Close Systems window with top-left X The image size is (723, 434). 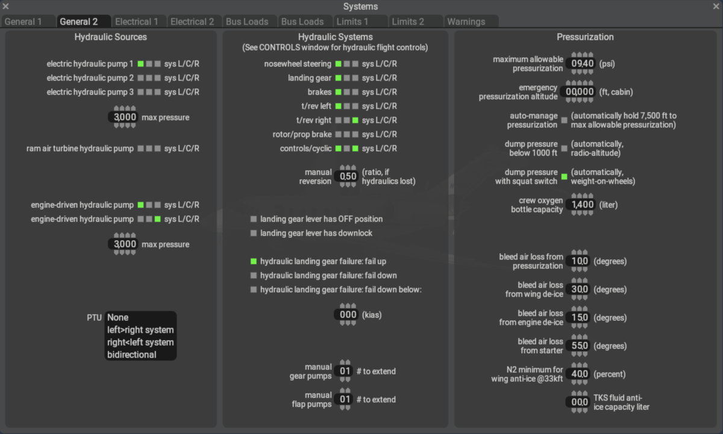6,7
